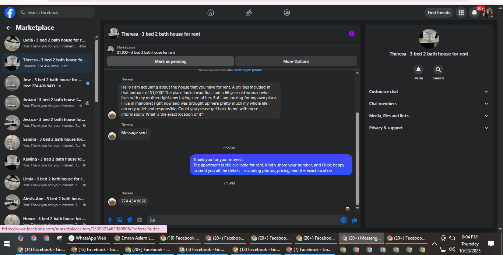Viewport: 503px width, 255px height.
Task: Switch to the Emran Aslam taskbar window
Action: tap(134, 238)
